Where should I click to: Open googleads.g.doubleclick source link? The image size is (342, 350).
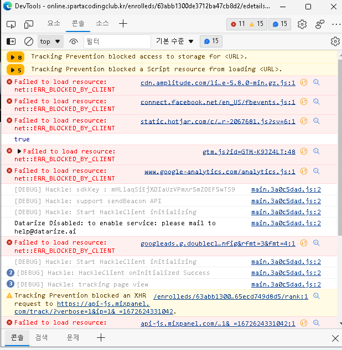pos(218,243)
